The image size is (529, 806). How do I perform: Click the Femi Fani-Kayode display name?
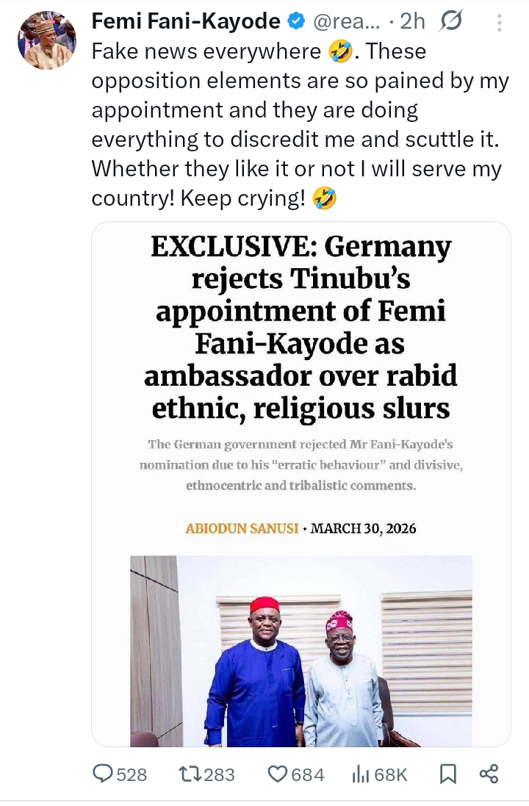tap(185, 22)
